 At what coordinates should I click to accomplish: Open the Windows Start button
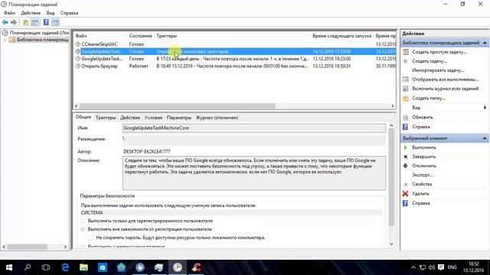pyautogui.click(x=9, y=267)
